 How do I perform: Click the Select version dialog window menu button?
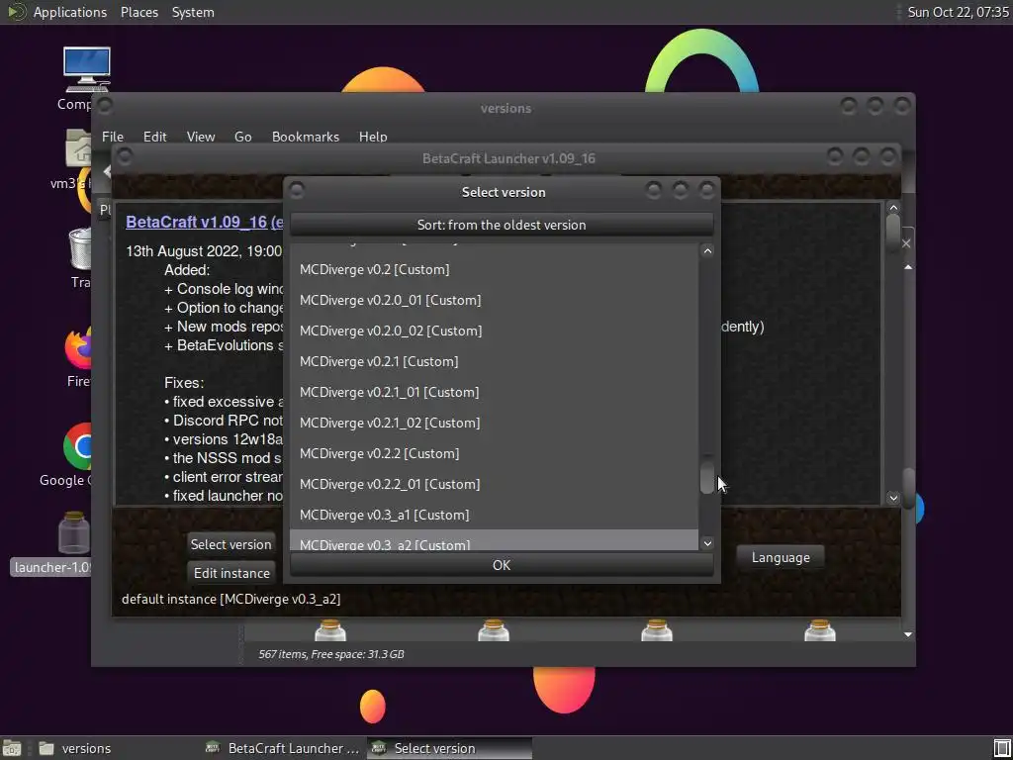pyautogui.click(x=297, y=191)
